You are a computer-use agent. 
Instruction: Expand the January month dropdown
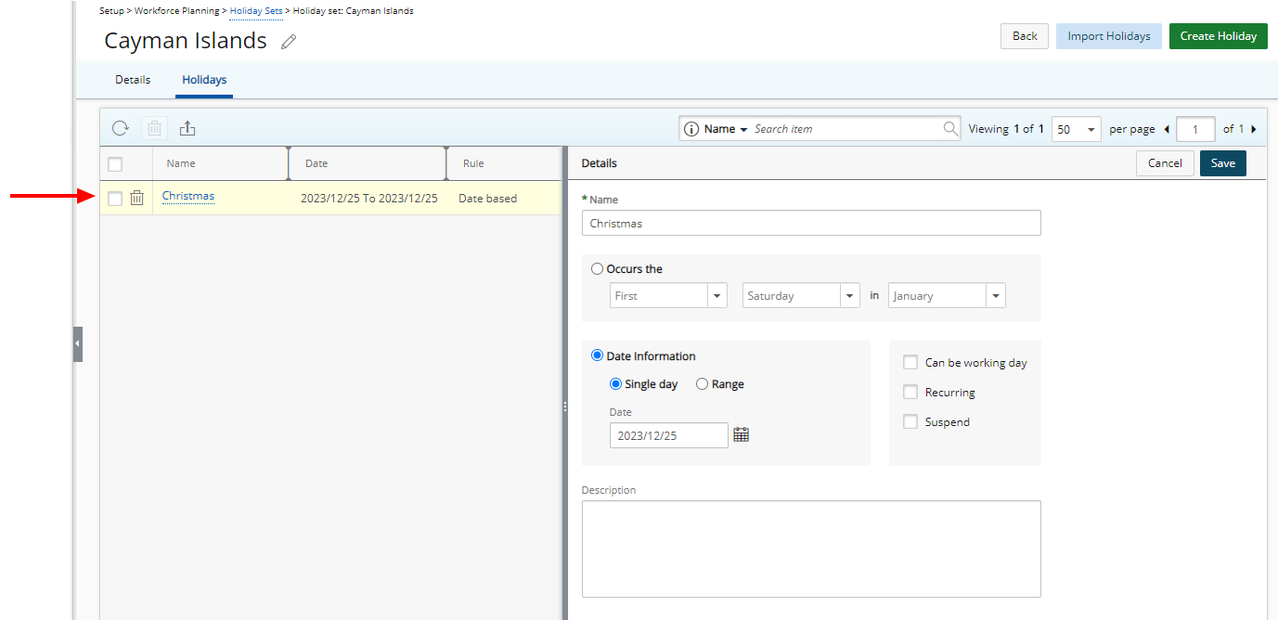[x=995, y=296]
